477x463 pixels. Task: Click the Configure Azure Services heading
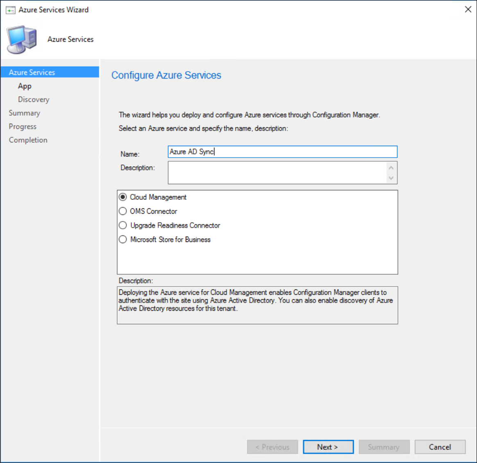[166, 75]
